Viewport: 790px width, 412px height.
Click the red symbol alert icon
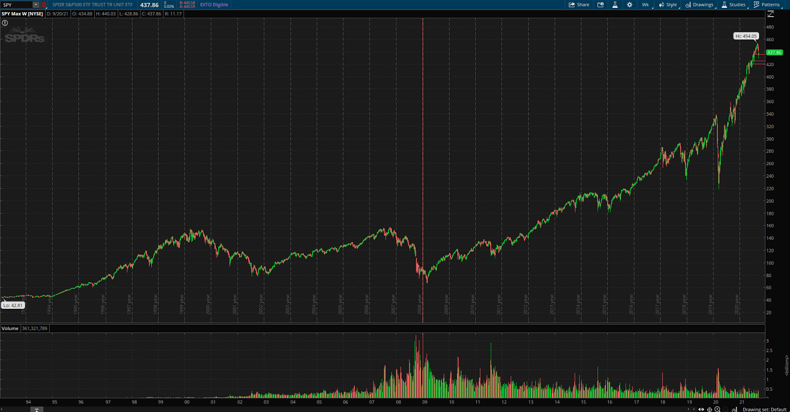click(44, 5)
